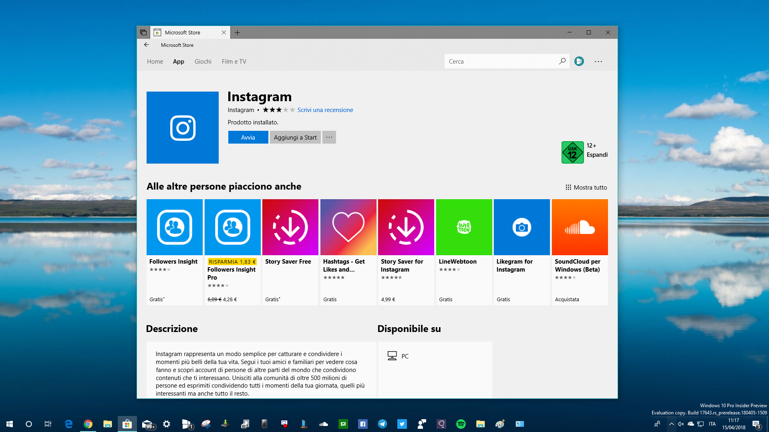The height and width of the screenshot is (432, 769).
Task: Open Cortana from the taskbar
Action: [x=29, y=424]
